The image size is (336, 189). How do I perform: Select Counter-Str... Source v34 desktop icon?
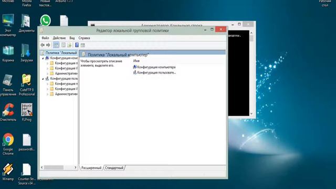[27, 174]
